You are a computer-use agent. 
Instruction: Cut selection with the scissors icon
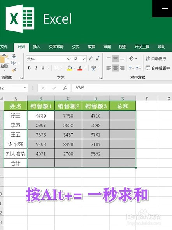14,56
